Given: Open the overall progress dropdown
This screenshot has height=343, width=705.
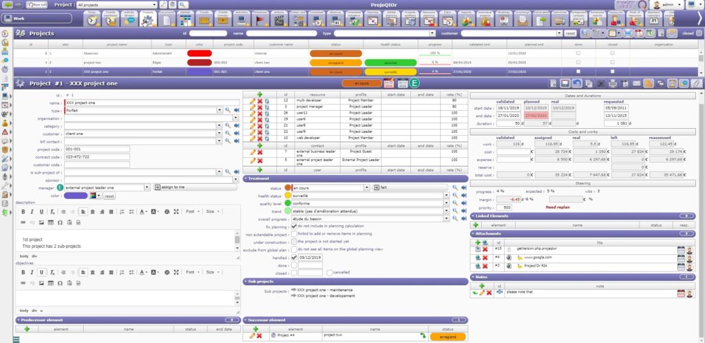Looking at the screenshot, I should click(446, 218).
